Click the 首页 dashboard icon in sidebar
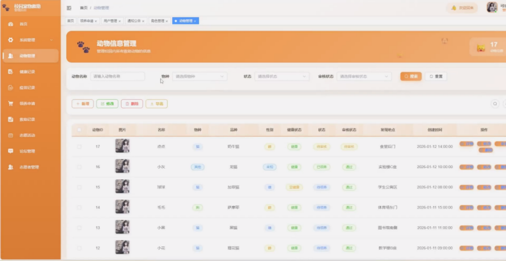This screenshot has height=261, width=506. coord(10,24)
